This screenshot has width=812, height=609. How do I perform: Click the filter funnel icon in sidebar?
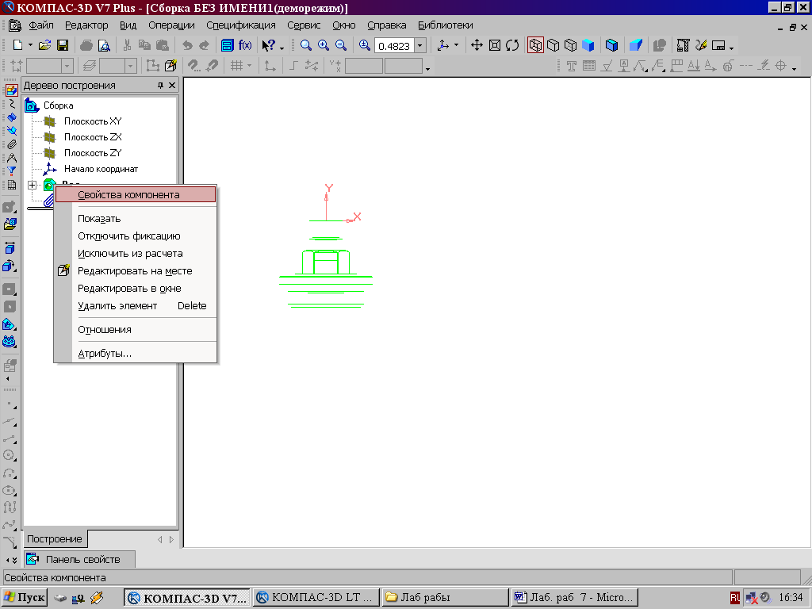point(11,171)
